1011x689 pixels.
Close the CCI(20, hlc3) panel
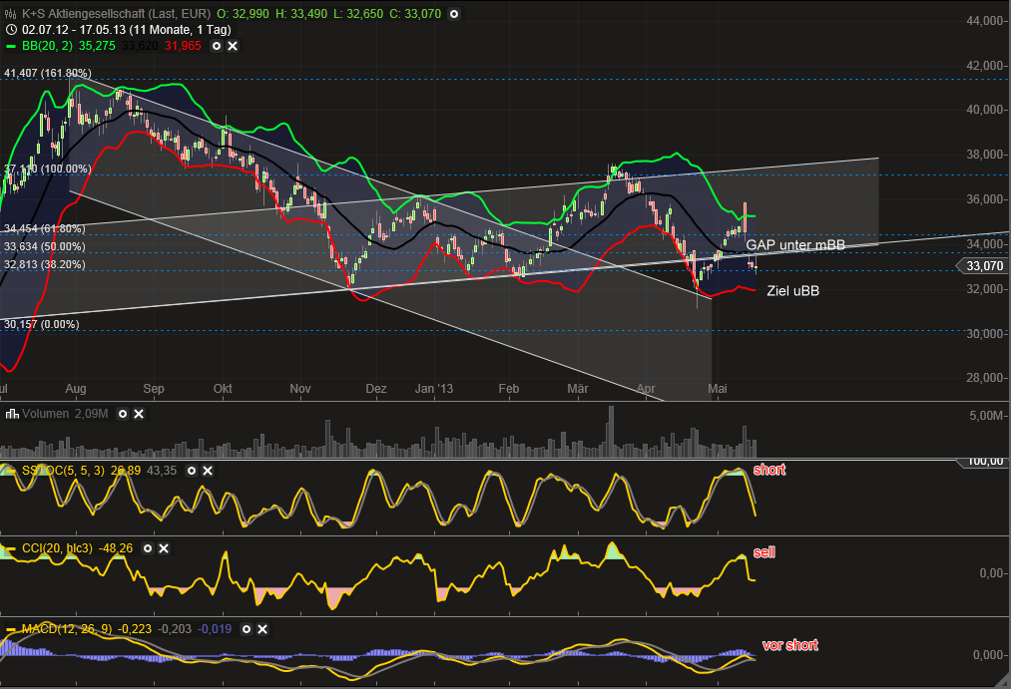click(x=164, y=548)
